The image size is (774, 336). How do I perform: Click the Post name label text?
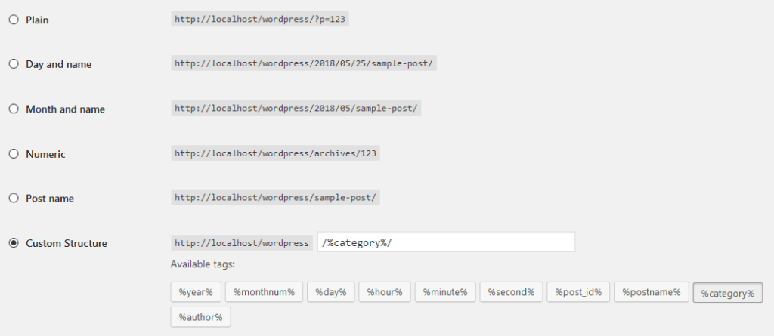click(x=50, y=199)
